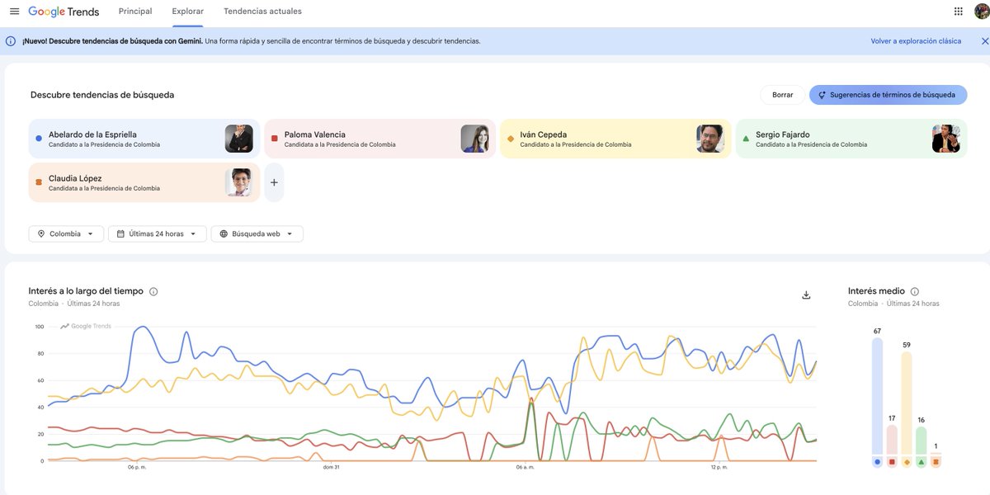Click Descubre tendencias de búsqueda heading
Screen dimensions: 990x495
pyautogui.click(x=102, y=95)
